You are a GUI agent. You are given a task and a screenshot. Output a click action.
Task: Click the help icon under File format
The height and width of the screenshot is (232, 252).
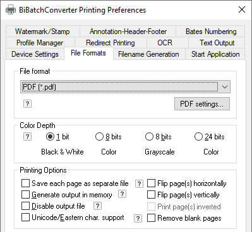(27, 104)
